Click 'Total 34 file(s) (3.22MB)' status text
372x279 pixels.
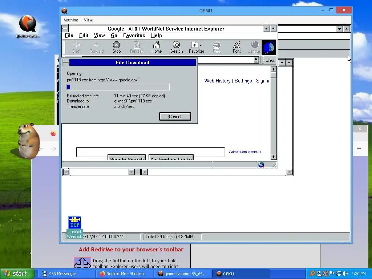pyautogui.click(x=170, y=237)
